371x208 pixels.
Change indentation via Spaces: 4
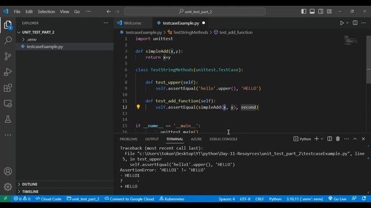pos(227,199)
